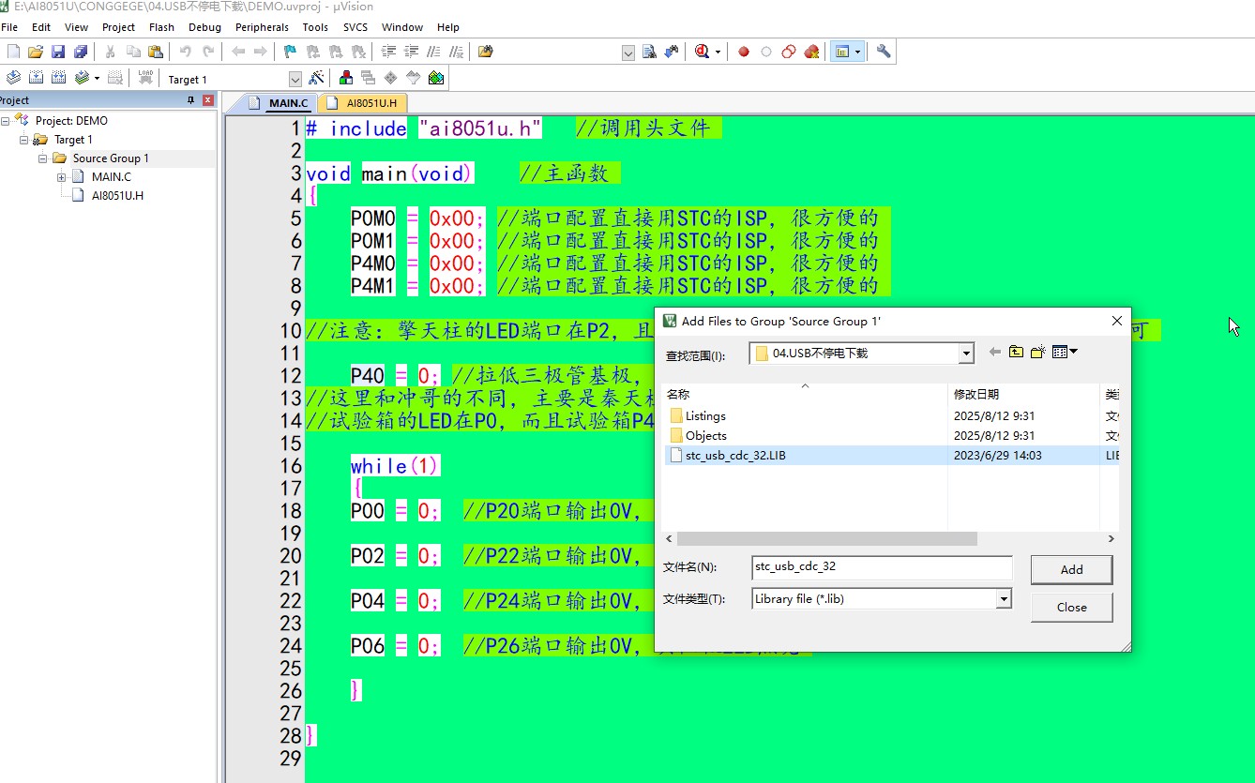Click the file list horizontal scrollbar thumb
Screen dimensions: 1255x783
pos(826,539)
